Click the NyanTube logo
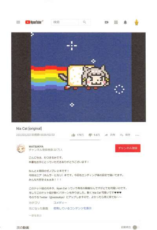 [x=34, y=22]
